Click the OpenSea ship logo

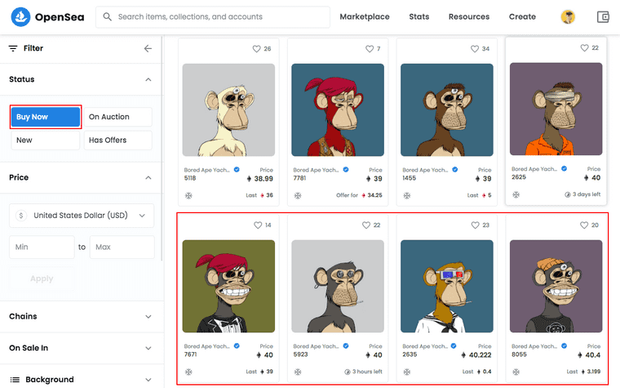(20, 16)
